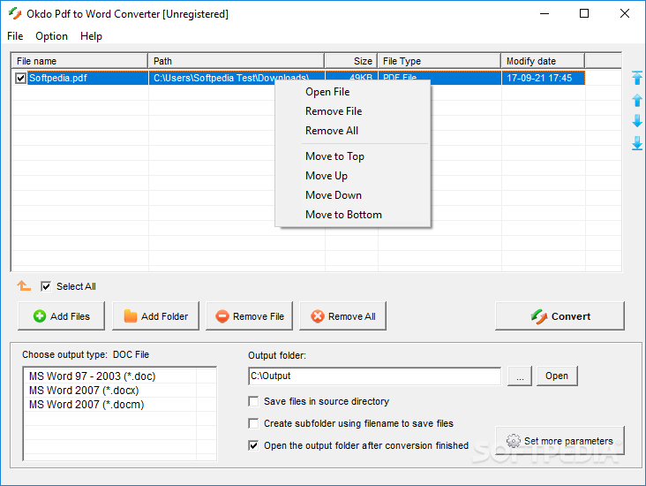Click the Open output folder button
The image size is (646, 486).
(x=557, y=376)
